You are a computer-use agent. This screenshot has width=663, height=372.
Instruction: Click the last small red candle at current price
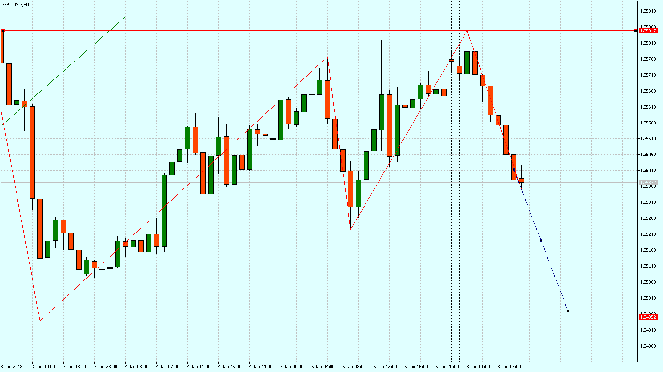(521, 180)
